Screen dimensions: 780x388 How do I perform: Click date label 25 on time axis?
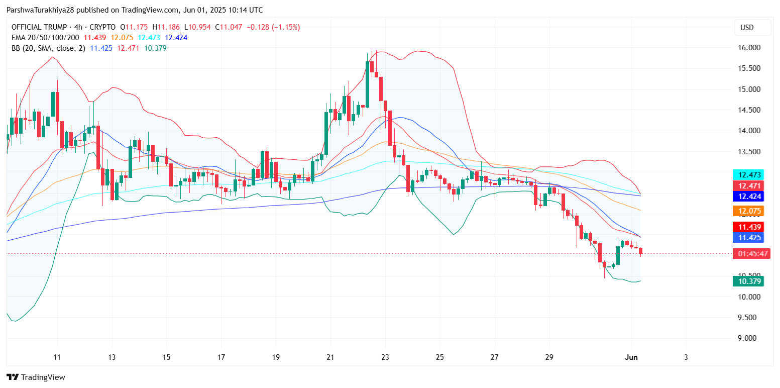pyautogui.click(x=440, y=357)
